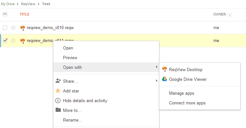The width and height of the screenshot is (246, 128).
Task: Click owner 'me' in the v010 row
Action: [216, 28]
